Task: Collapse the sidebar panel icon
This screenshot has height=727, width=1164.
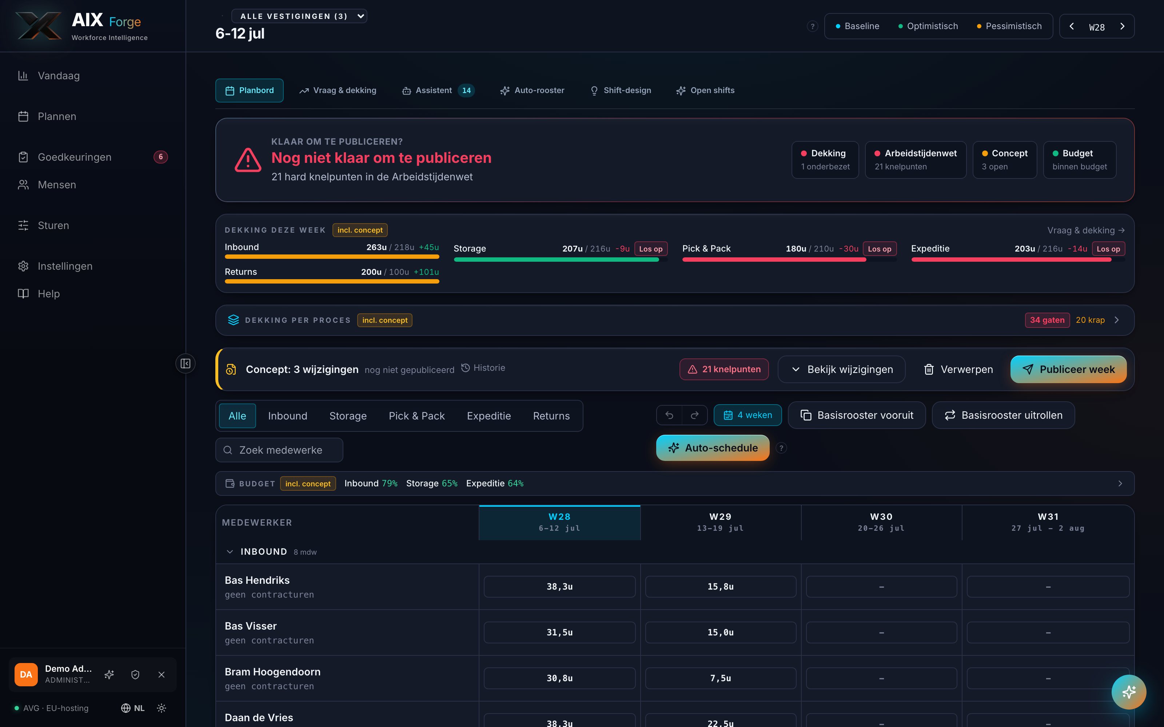Action: (185, 363)
